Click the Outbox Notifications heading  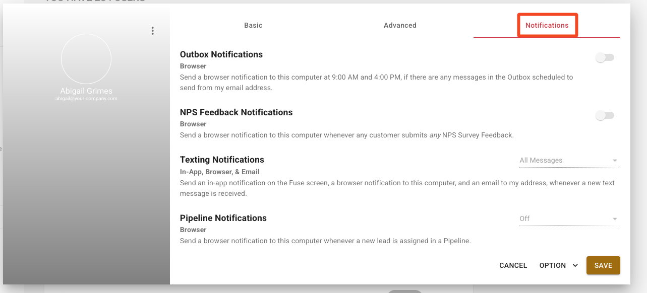coord(221,54)
